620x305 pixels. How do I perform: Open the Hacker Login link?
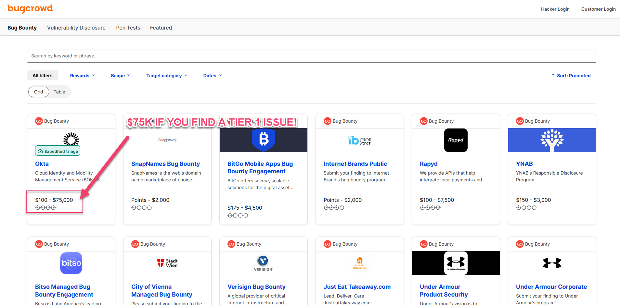555,9
